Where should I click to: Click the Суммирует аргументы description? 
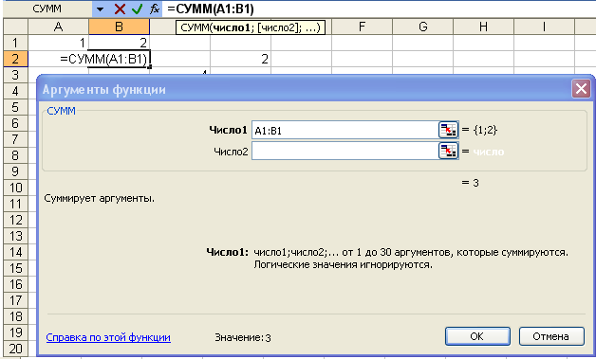click(100, 199)
